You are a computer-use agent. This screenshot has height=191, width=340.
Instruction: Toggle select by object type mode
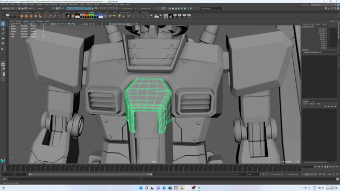[x=57, y=8]
